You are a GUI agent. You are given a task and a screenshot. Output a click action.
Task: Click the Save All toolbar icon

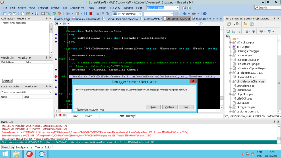point(43,13)
